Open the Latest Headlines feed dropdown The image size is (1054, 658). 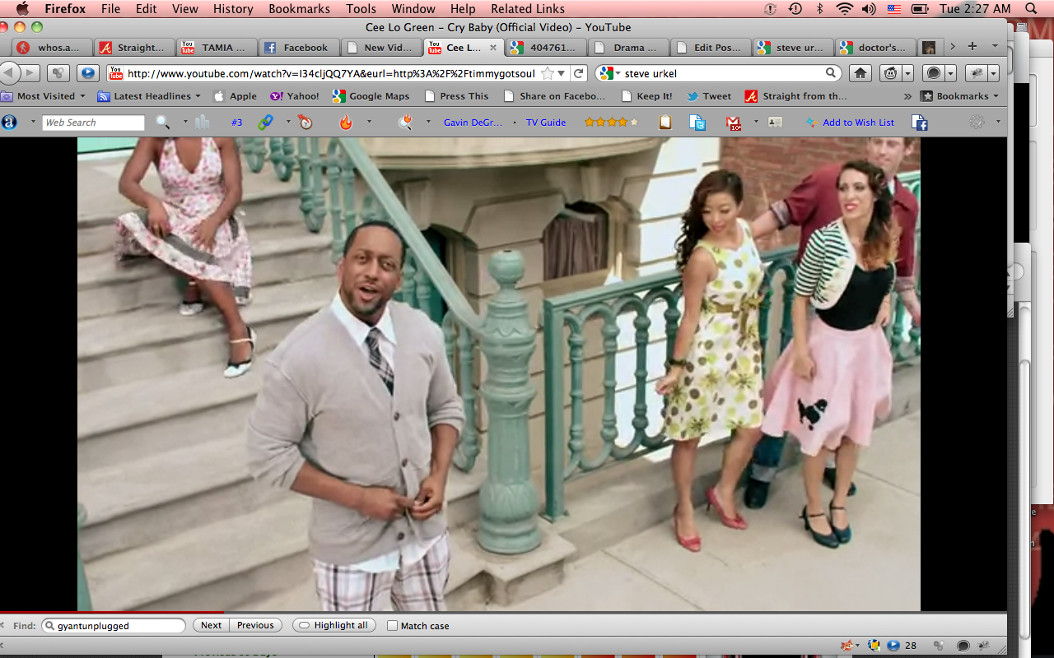(150, 96)
